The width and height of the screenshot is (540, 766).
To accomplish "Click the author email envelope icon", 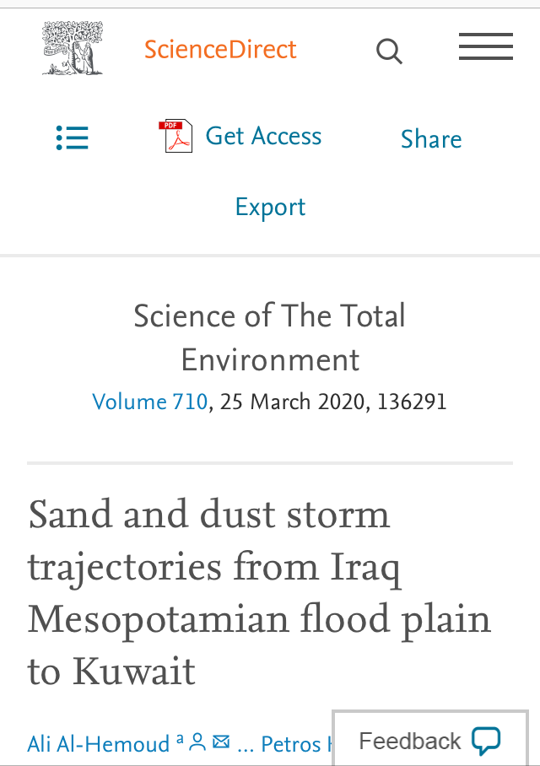I will 221,742.
